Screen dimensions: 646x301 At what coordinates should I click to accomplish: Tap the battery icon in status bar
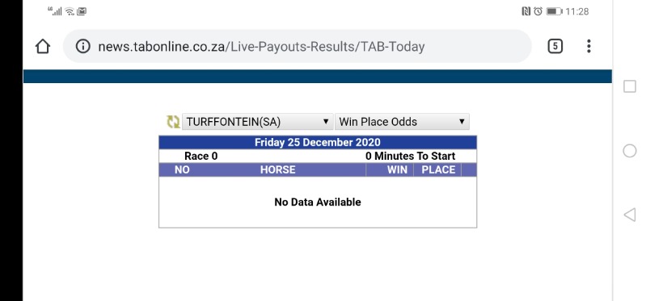[x=554, y=11]
